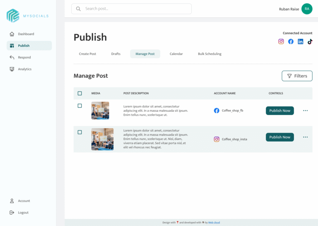Screen dimensions: 318x226
Task: Click the Instagram connected account icon
Action: click(281, 41)
